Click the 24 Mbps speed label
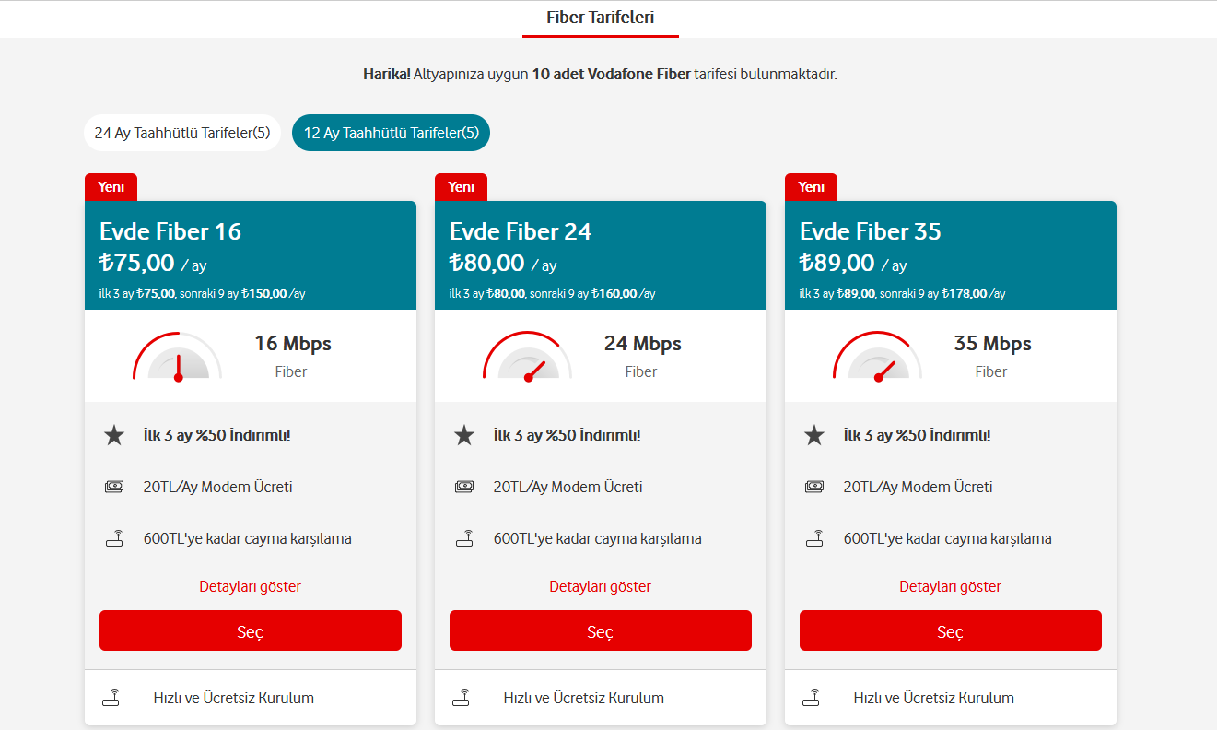This screenshot has height=730, width=1217. [x=643, y=344]
